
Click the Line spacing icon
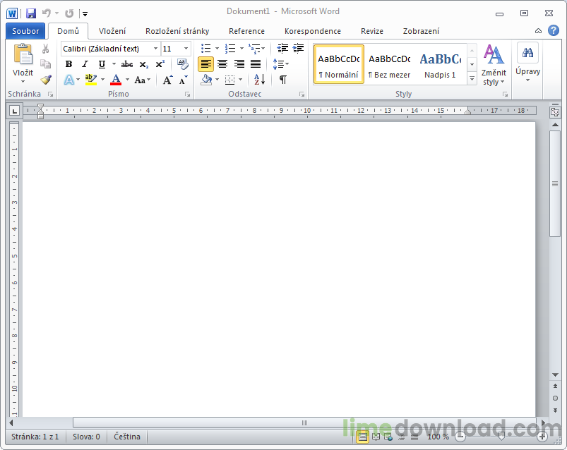point(278,64)
